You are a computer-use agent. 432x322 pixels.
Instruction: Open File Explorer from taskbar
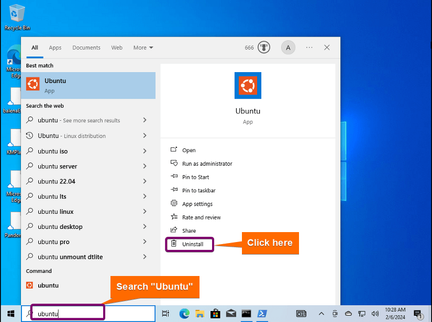point(200,314)
